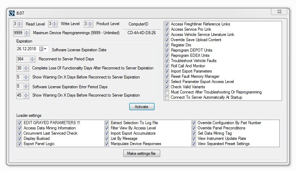Uncheck EDIT GRAYED PARAMETERS checkbox
The image size is (296, 173).
[20, 123]
